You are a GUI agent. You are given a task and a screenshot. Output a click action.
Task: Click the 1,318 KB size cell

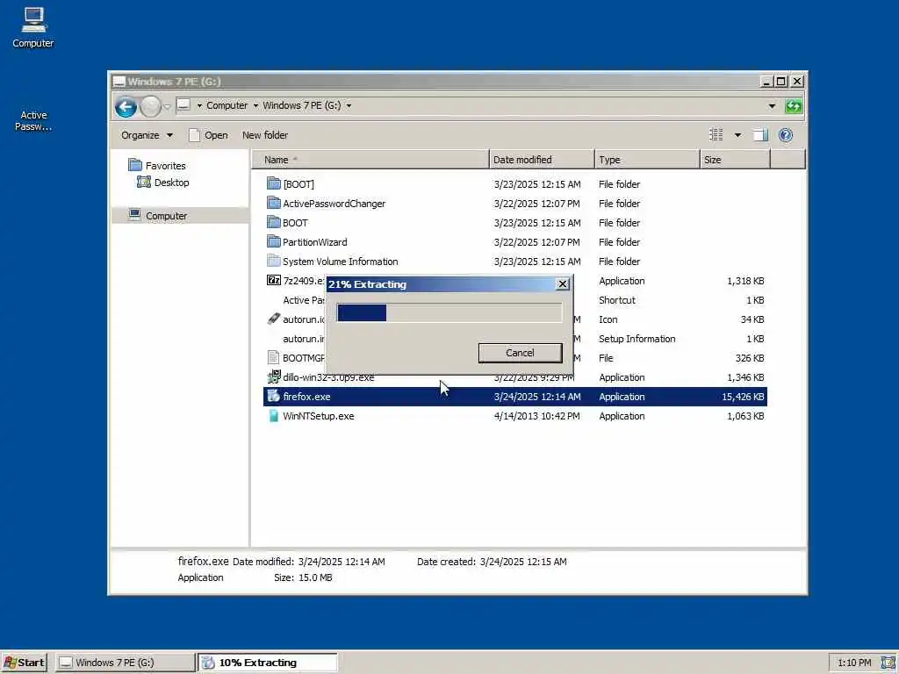pyautogui.click(x=745, y=281)
